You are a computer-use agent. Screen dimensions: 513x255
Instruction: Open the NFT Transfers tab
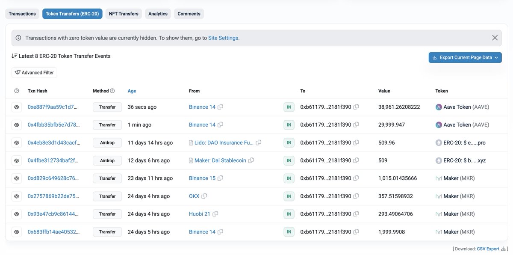(x=124, y=14)
